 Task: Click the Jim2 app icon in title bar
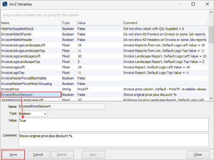click(5, 4)
